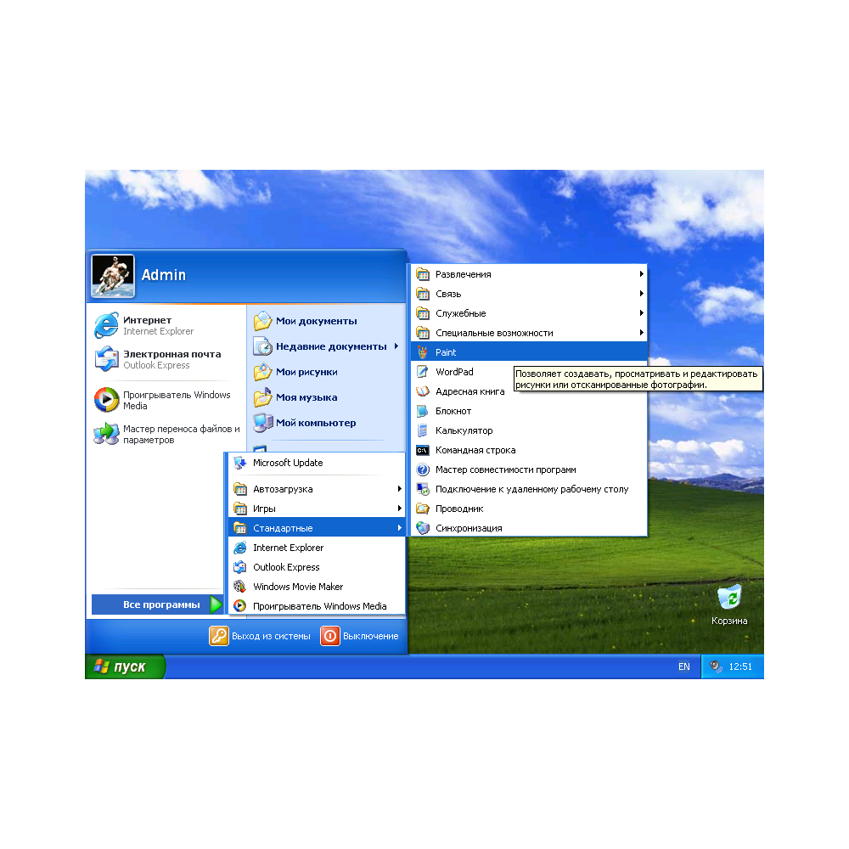Click Windows Media player icon in programs list
This screenshot has width=849, height=849.
point(240,606)
